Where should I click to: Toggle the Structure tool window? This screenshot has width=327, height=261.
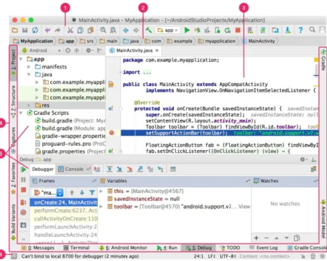click(x=13, y=101)
